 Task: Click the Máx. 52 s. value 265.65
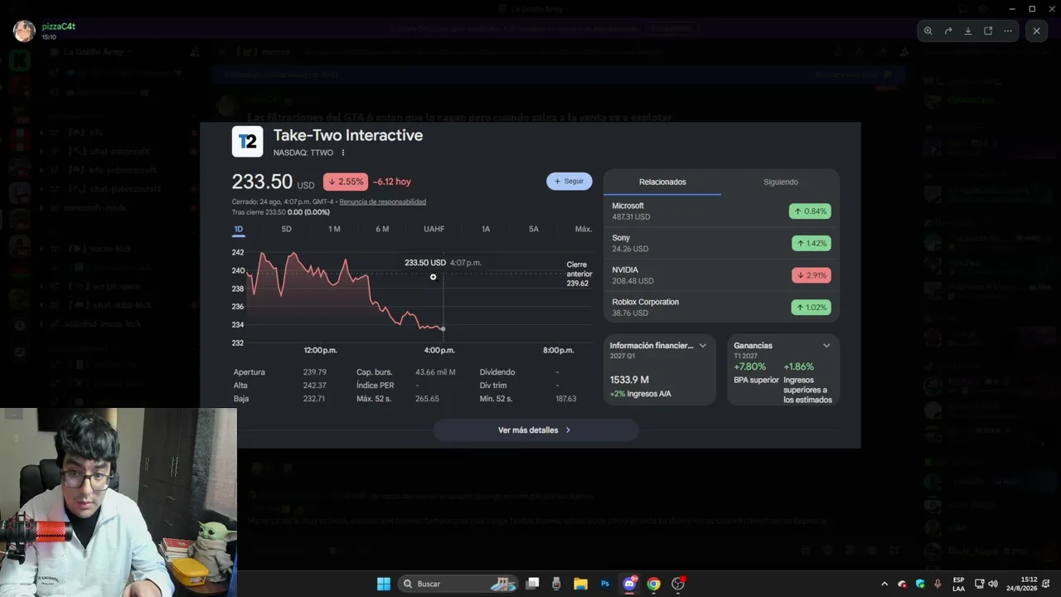427,399
